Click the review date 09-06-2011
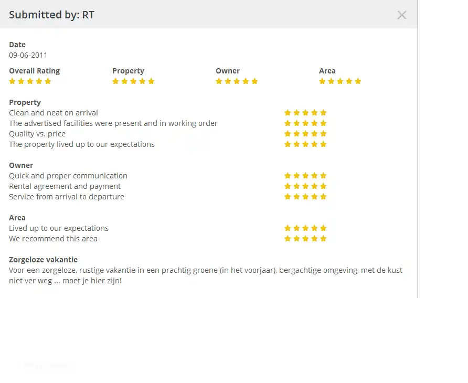 pos(28,55)
